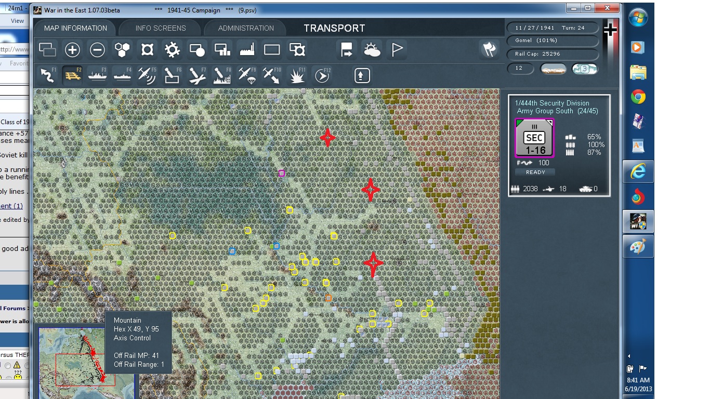The width and height of the screenshot is (710, 399).
Task: Click the rectangle-with-bar-chart map toolbar icon
Action: (222, 49)
